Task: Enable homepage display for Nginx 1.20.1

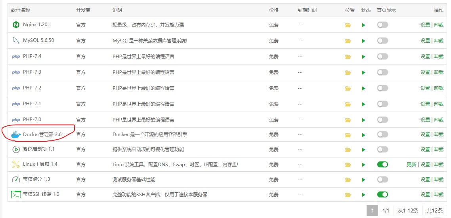Action: tap(382, 25)
